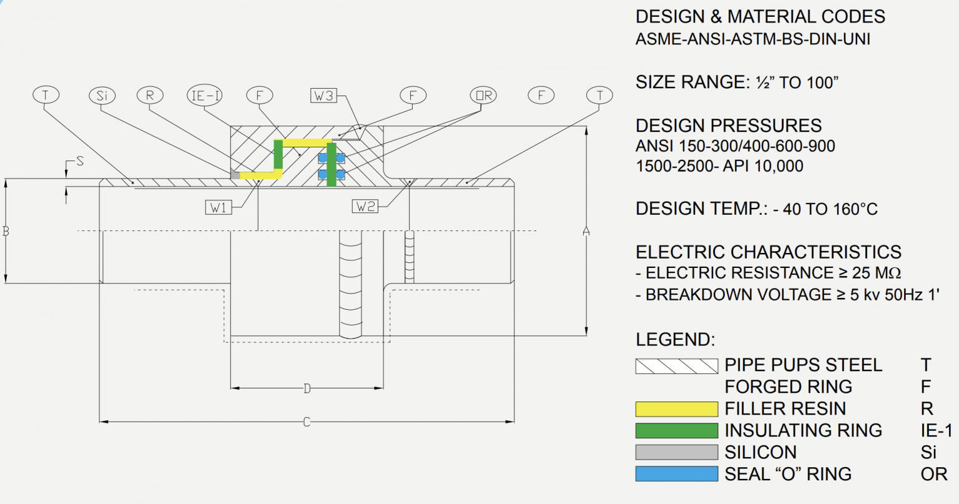
Task: Select the Si silicon callout balloon
Action: pyautogui.click(x=102, y=95)
